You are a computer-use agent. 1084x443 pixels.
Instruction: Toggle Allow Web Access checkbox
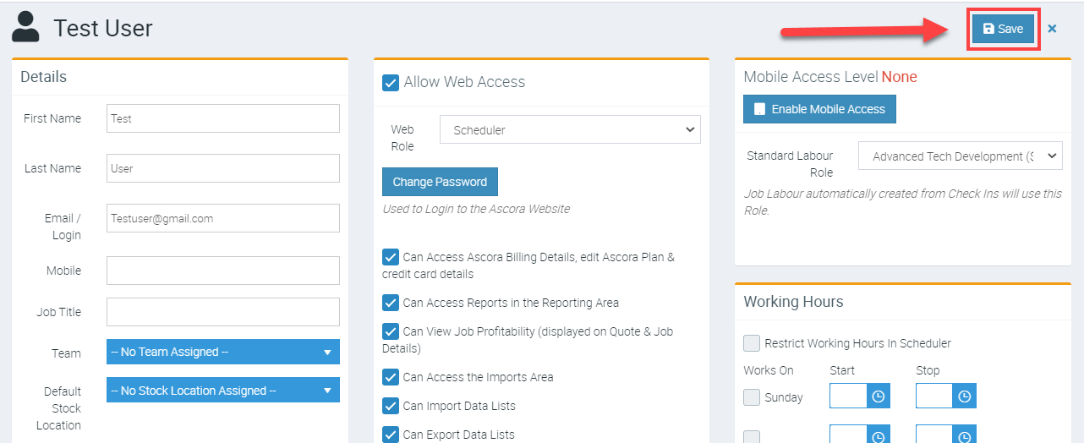(391, 83)
